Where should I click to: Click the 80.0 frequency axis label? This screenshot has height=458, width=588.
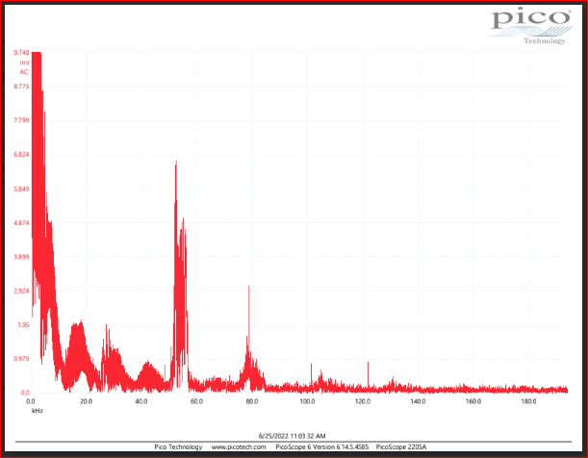click(251, 401)
